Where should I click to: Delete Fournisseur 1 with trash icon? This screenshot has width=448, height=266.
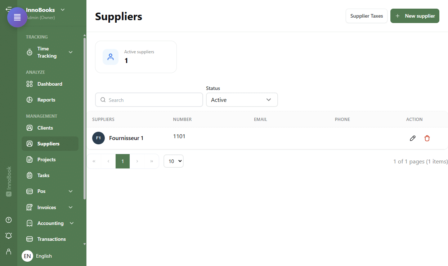pos(427,138)
